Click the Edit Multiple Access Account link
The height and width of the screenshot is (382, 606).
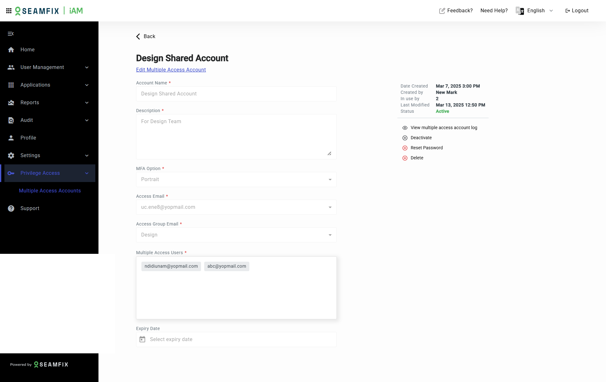[x=171, y=70]
